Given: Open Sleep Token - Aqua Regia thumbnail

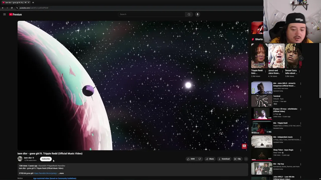Looking at the screenshot, I should tap(262, 154).
